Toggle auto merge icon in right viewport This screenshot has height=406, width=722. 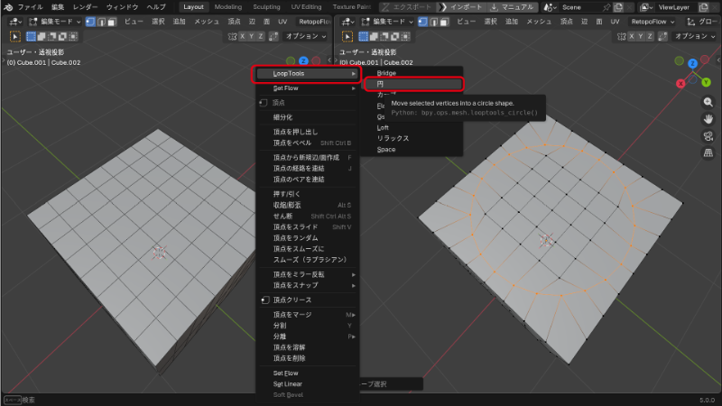click(x=662, y=36)
